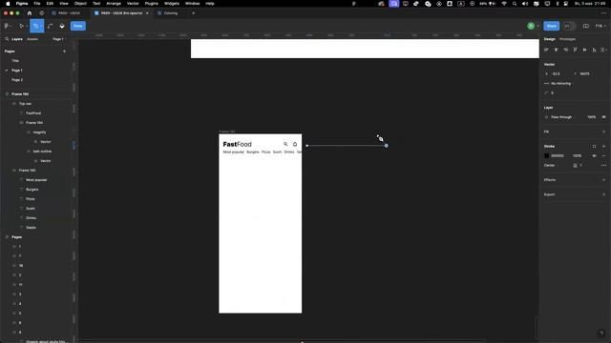Open the Page 1 dropdown in the layers header

click(58, 39)
